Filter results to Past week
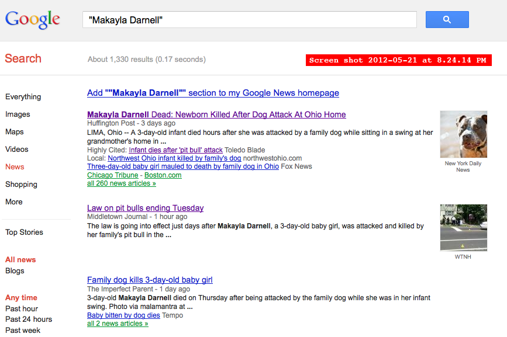Screen dimensions: 507x337 pos(23,330)
